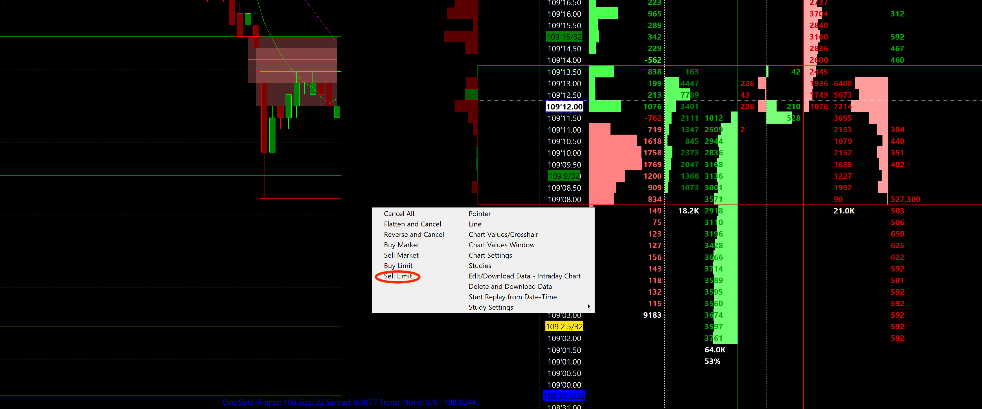The height and width of the screenshot is (409, 982).
Task: Open Chart Values Window
Action: [501, 245]
